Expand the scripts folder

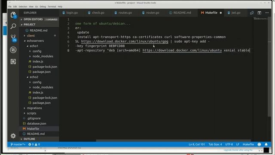(39, 113)
